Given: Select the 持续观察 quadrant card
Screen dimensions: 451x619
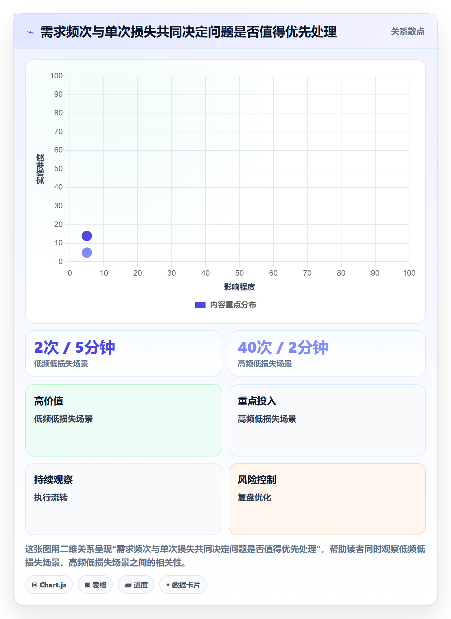Looking at the screenshot, I should (x=124, y=499).
